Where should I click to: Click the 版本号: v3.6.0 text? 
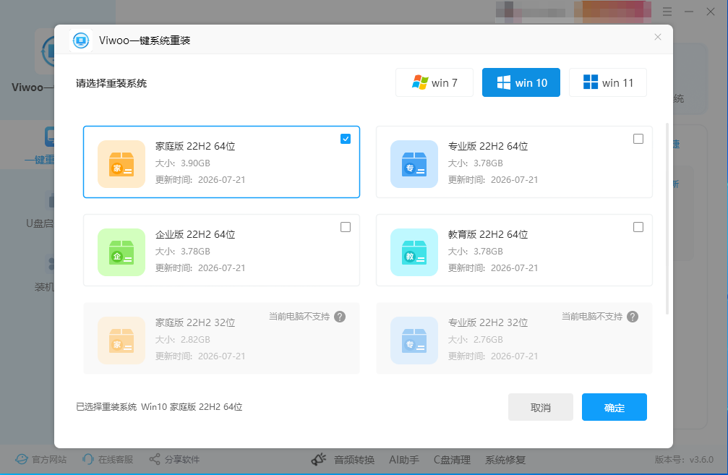point(684,460)
